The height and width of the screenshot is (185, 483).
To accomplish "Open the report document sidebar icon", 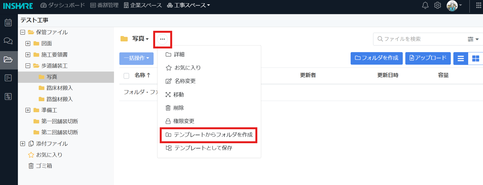I will (x=8, y=78).
